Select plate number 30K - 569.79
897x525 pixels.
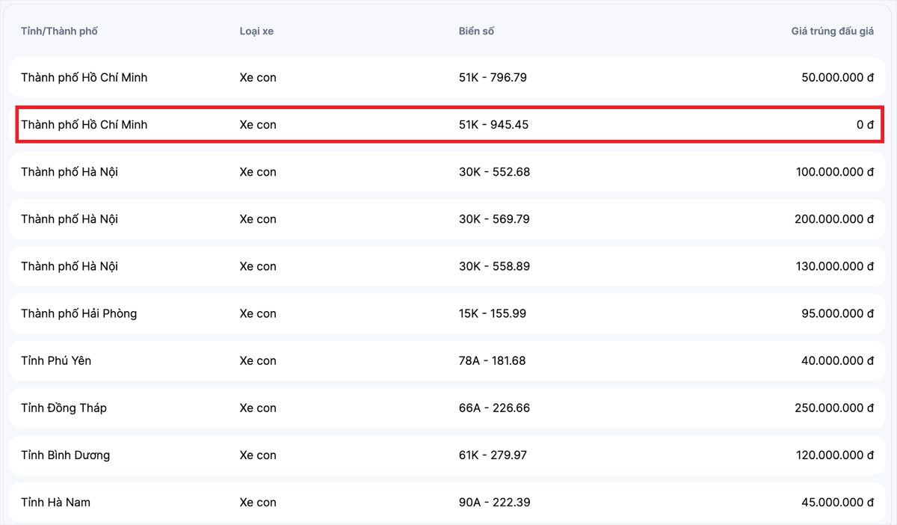coord(494,219)
